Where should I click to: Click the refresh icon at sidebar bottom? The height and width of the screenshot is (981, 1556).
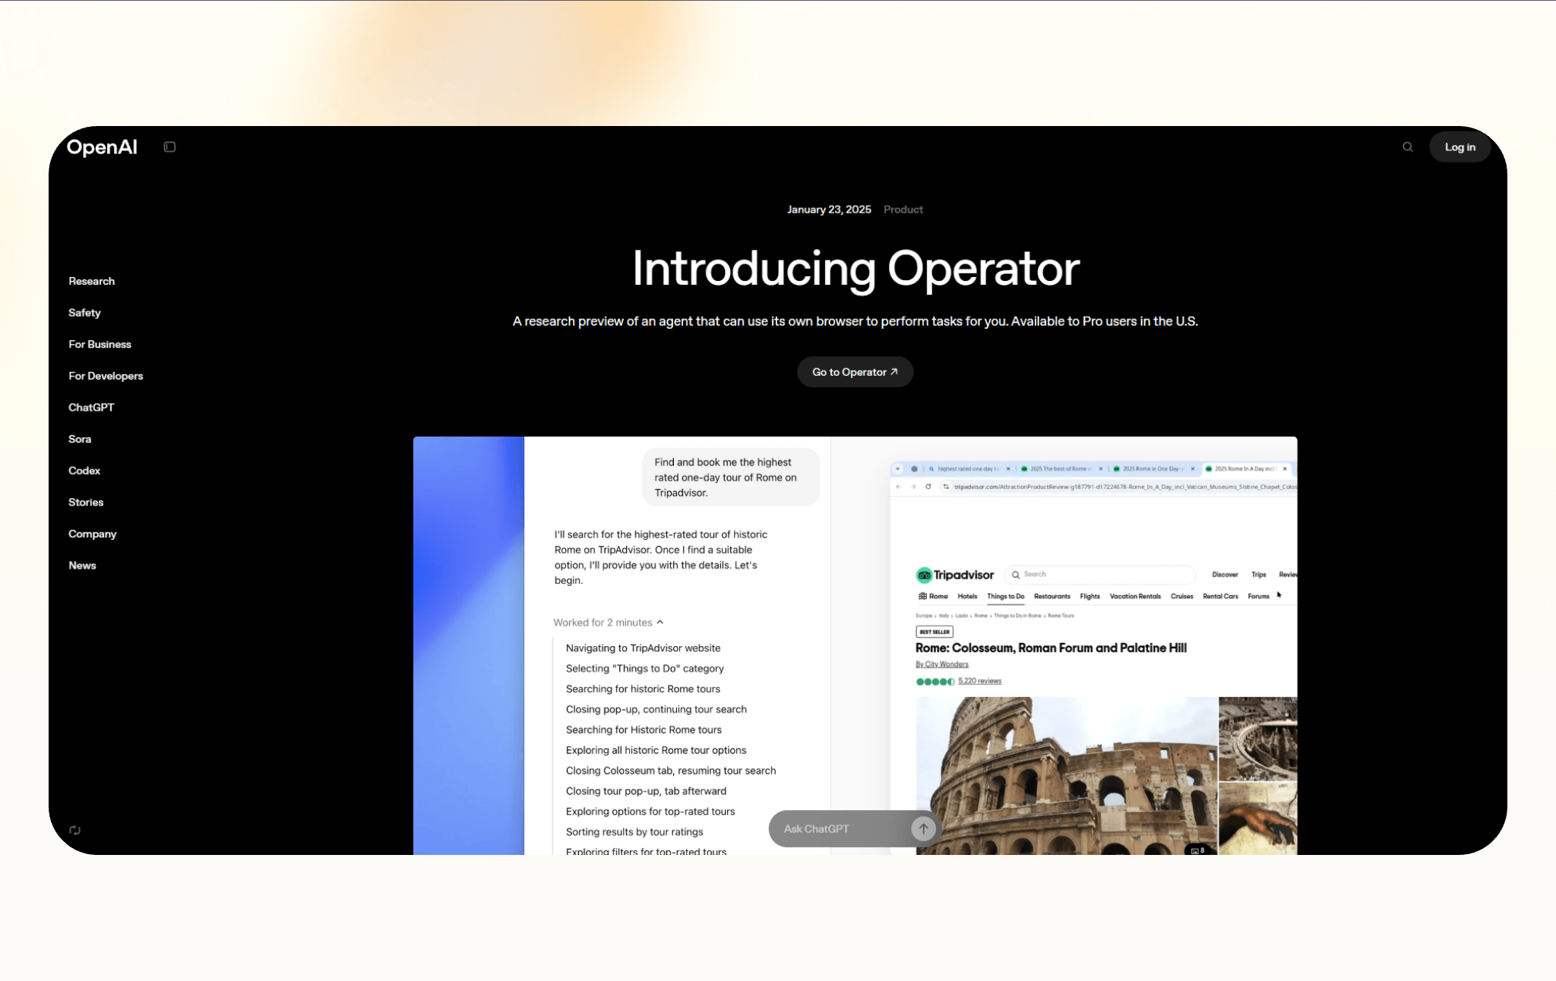click(x=74, y=830)
